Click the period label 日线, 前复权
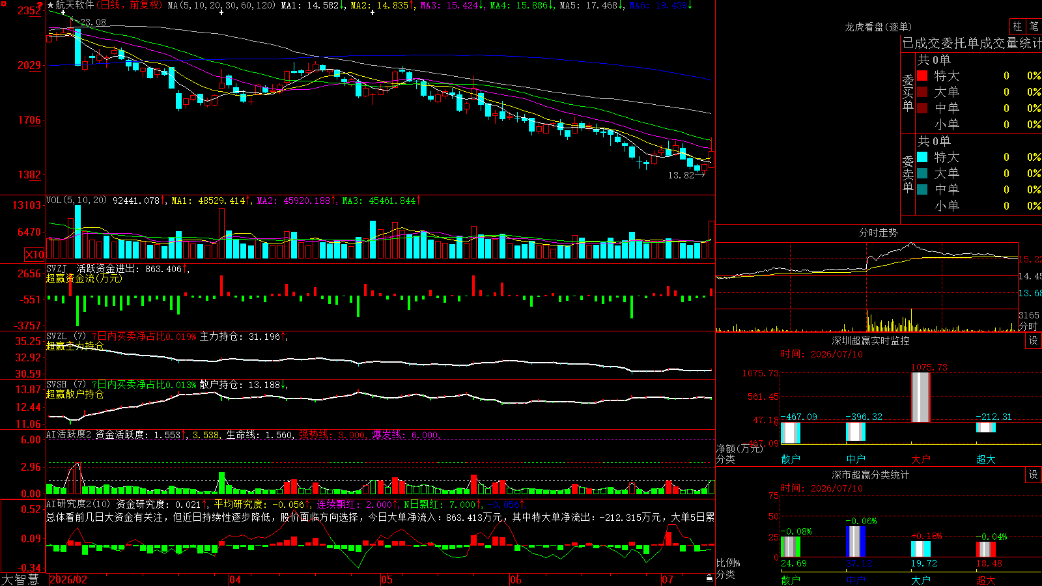The height and width of the screenshot is (586, 1042). [x=130, y=5]
